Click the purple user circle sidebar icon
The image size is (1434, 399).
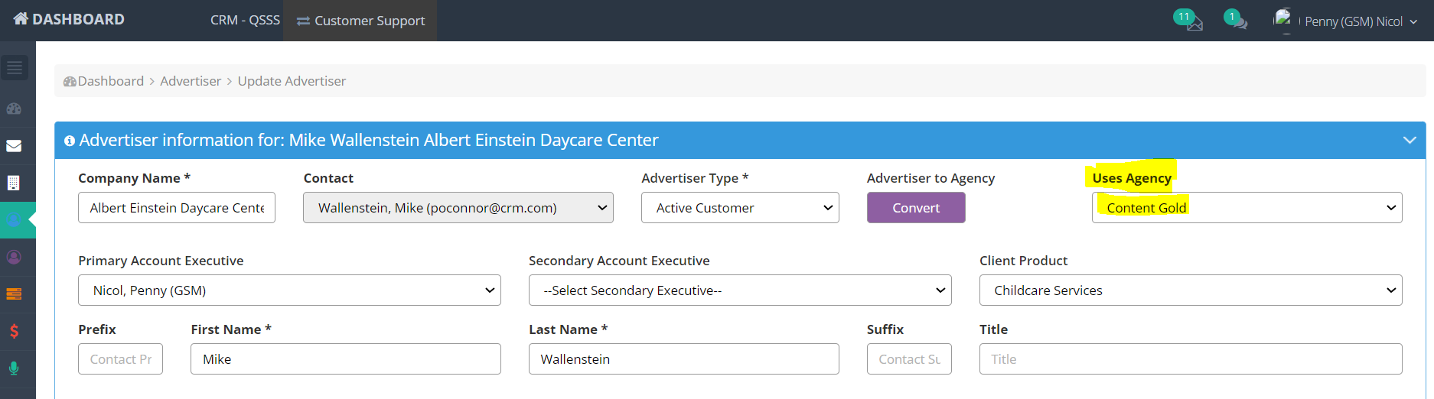tap(14, 257)
